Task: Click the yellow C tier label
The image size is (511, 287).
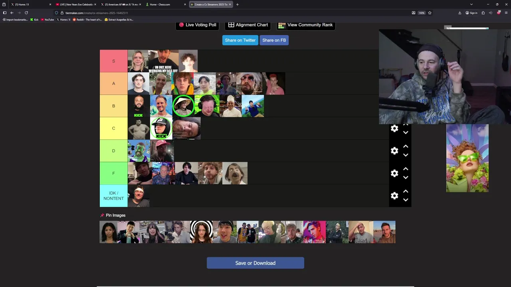Action: [113, 128]
